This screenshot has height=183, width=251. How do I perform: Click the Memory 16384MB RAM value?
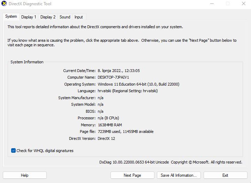(x=110, y=125)
